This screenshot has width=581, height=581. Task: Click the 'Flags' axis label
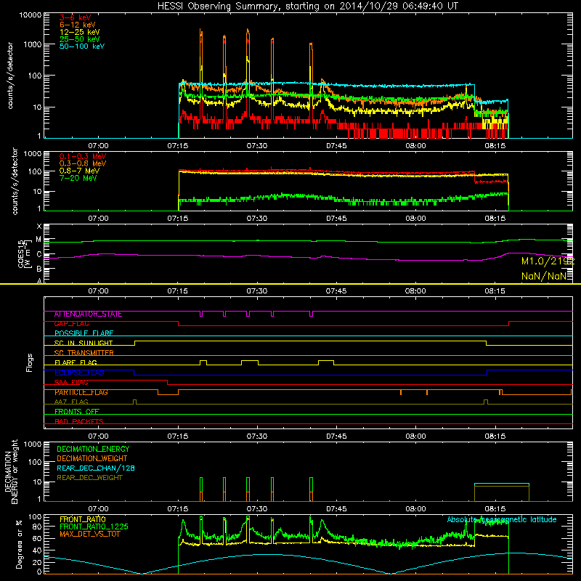(30, 362)
